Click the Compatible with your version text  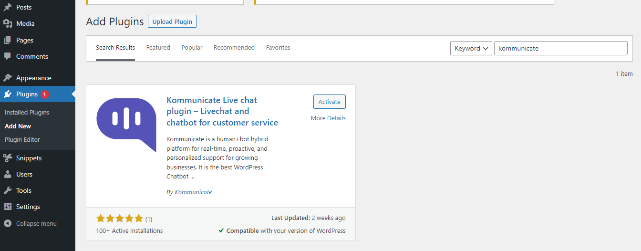tap(286, 231)
